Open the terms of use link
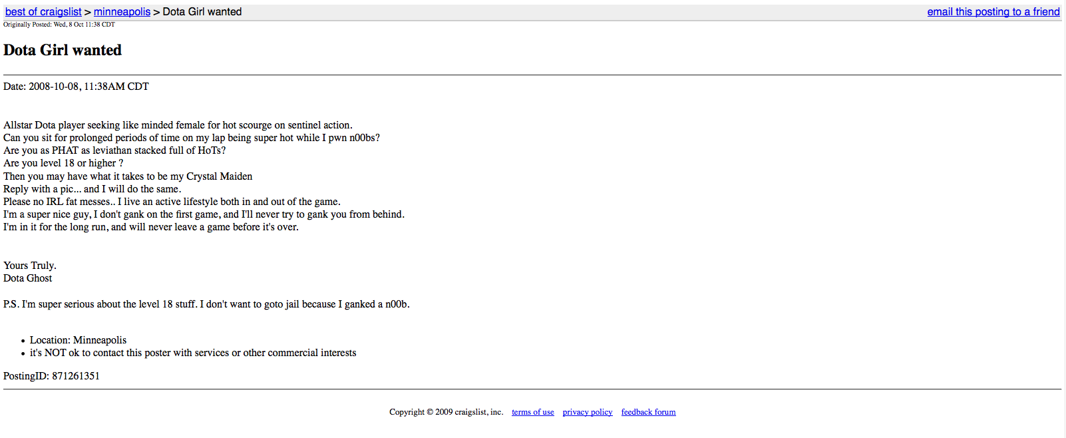Image resolution: width=1066 pixels, height=438 pixels. pyautogui.click(x=532, y=412)
